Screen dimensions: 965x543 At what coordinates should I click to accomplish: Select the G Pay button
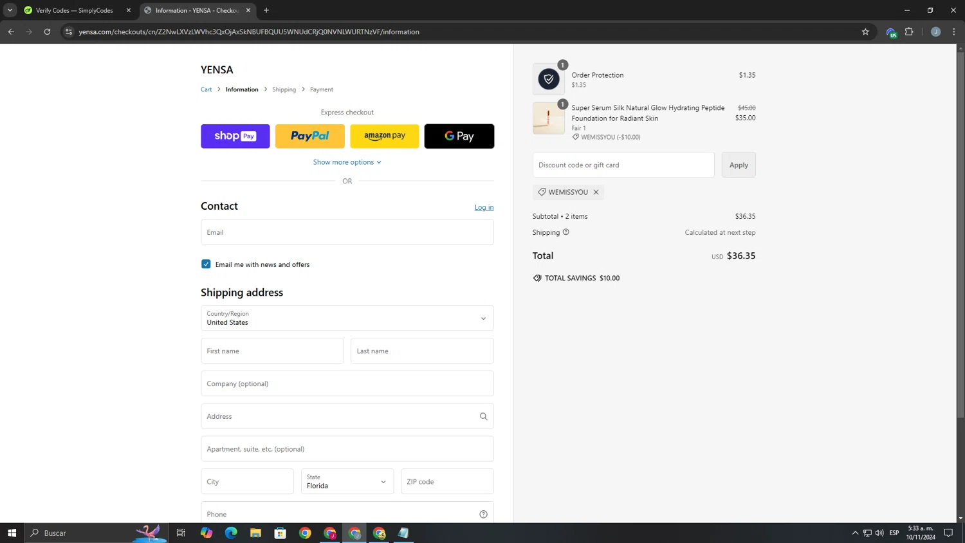(x=459, y=136)
